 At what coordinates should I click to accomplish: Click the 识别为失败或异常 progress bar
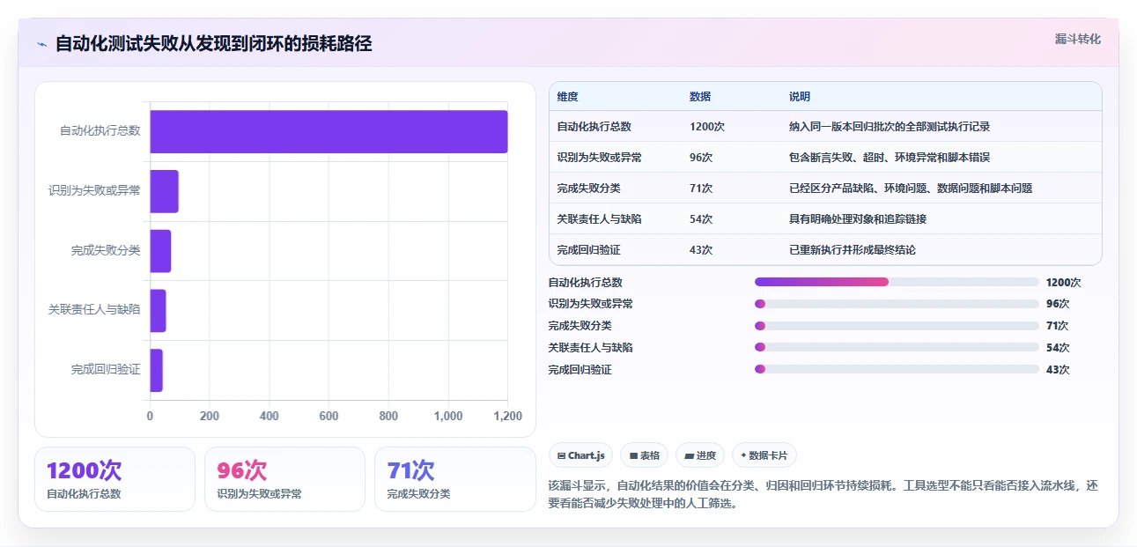click(x=897, y=304)
